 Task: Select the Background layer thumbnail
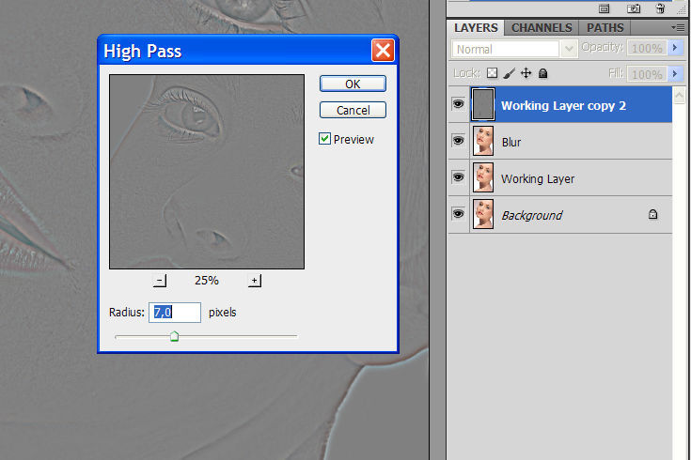[483, 214]
